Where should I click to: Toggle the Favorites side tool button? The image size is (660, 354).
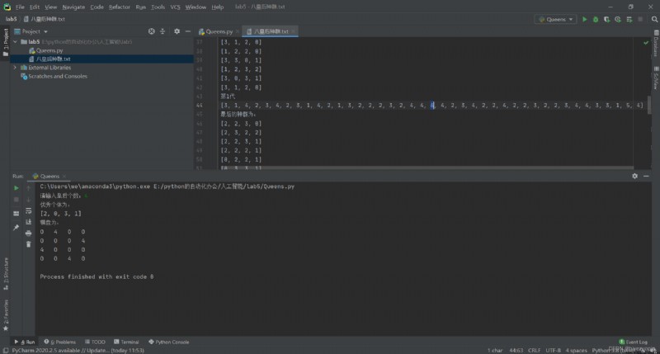click(6, 315)
